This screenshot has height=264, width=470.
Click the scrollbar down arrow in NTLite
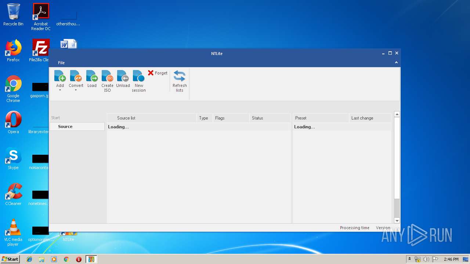pos(397,220)
